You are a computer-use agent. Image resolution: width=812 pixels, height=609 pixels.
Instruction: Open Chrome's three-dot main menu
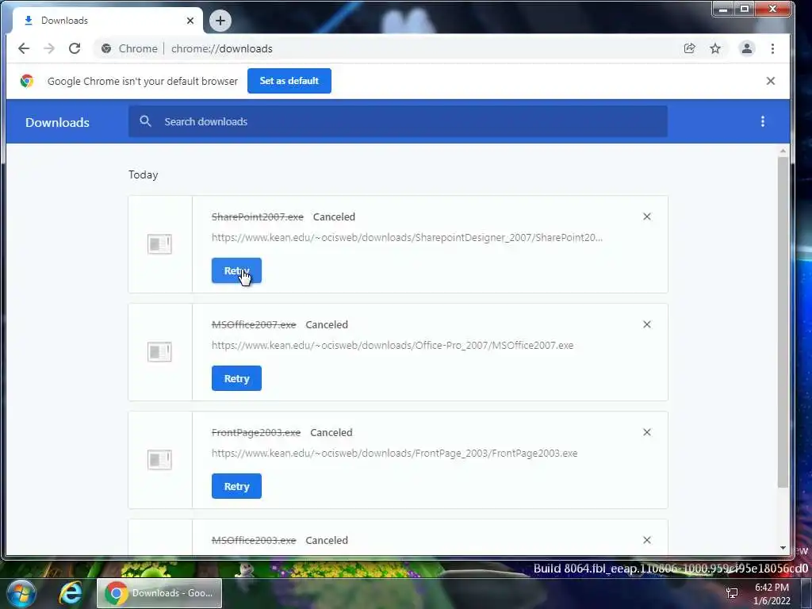tap(772, 48)
